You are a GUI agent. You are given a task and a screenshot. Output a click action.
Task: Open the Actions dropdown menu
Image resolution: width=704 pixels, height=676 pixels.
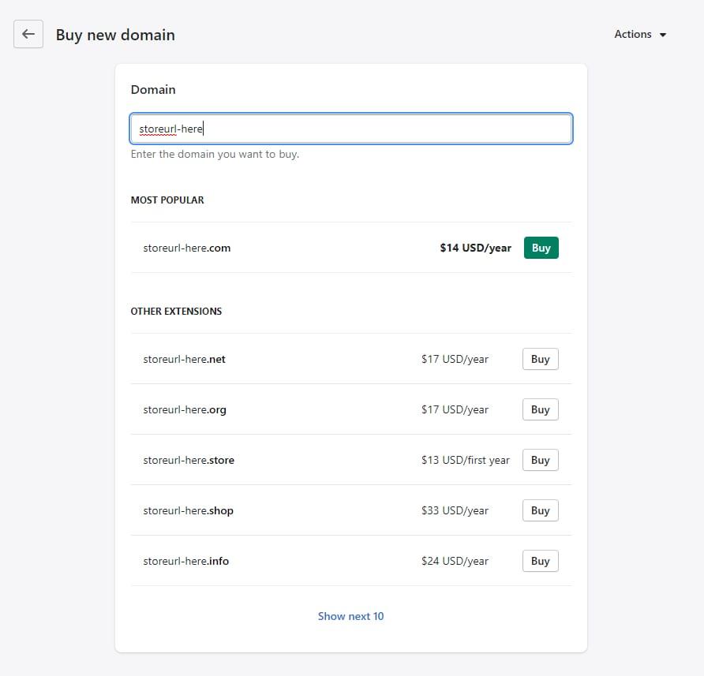click(x=640, y=34)
